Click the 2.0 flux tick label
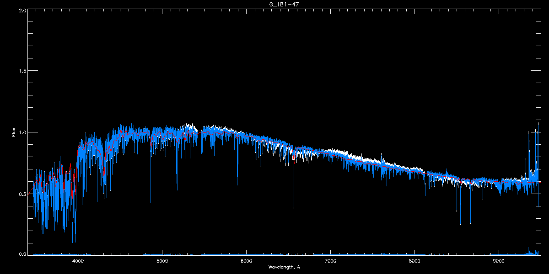 pos(22,10)
